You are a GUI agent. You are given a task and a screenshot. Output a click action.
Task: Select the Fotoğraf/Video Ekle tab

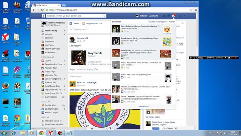point(92,24)
